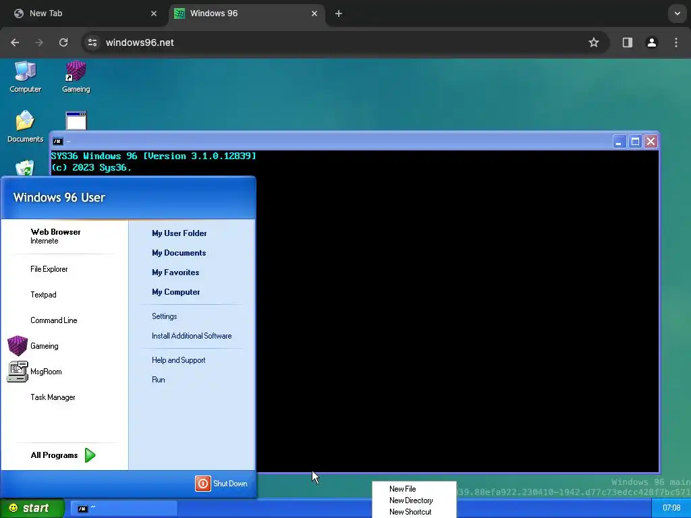
Task: Close the Windows 96 tab
Action: click(x=314, y=13)
